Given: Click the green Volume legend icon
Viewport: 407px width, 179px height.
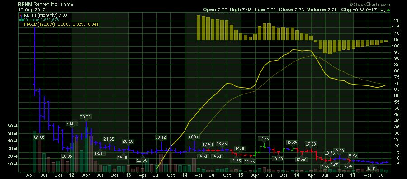Looking at the screenshot, I should pyautogui.click(x=21, y=20).
